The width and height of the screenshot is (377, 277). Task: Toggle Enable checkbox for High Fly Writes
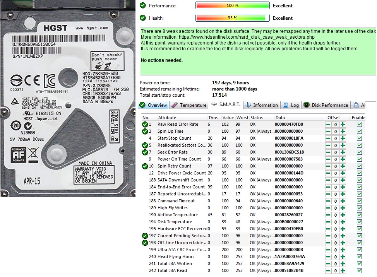click(359, 208)
